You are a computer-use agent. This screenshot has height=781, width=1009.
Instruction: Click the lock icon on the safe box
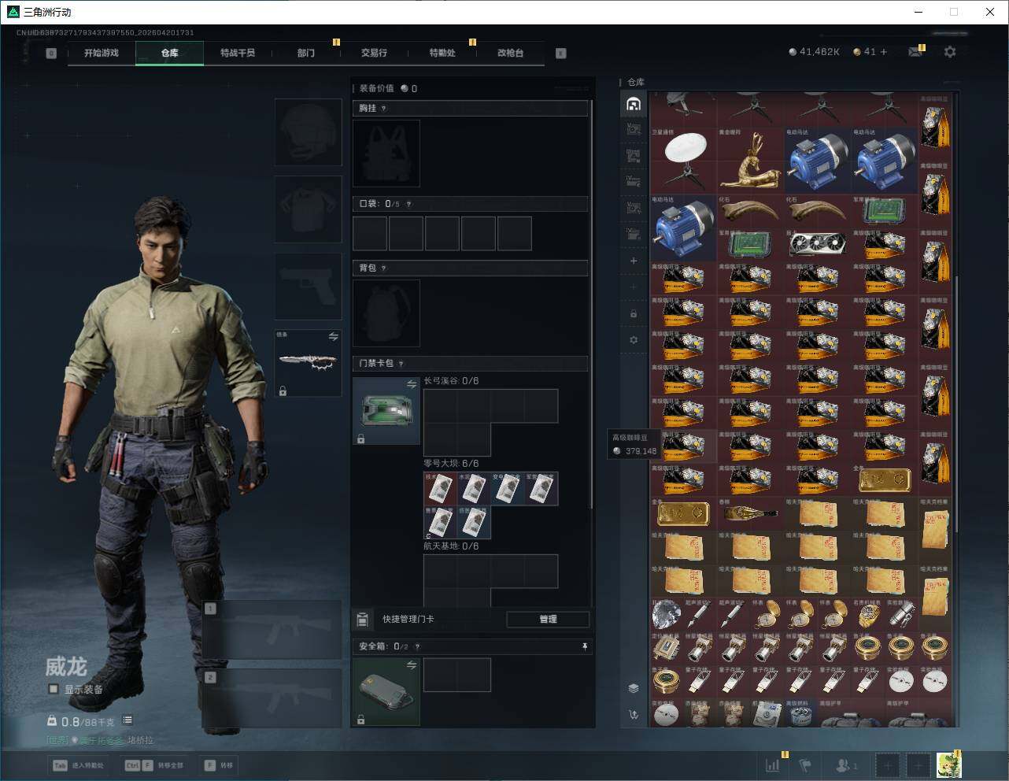point(360,720)
